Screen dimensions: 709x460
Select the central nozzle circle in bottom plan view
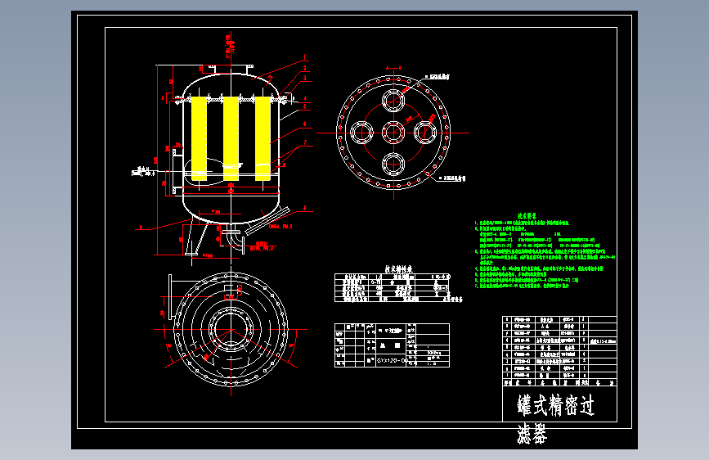click(231, 329)
